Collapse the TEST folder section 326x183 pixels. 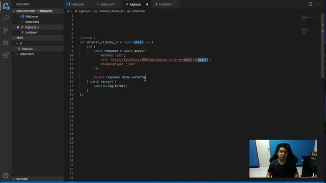click(x=14, y=38)
